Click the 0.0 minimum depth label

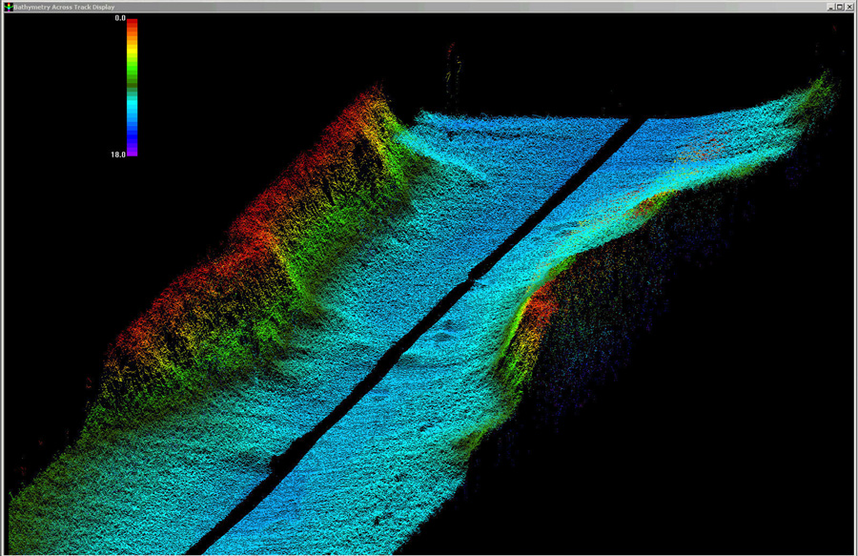(118, 19)
